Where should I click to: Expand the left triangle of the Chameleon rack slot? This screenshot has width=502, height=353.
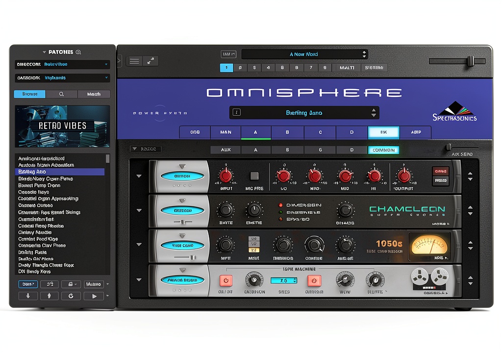139,210
